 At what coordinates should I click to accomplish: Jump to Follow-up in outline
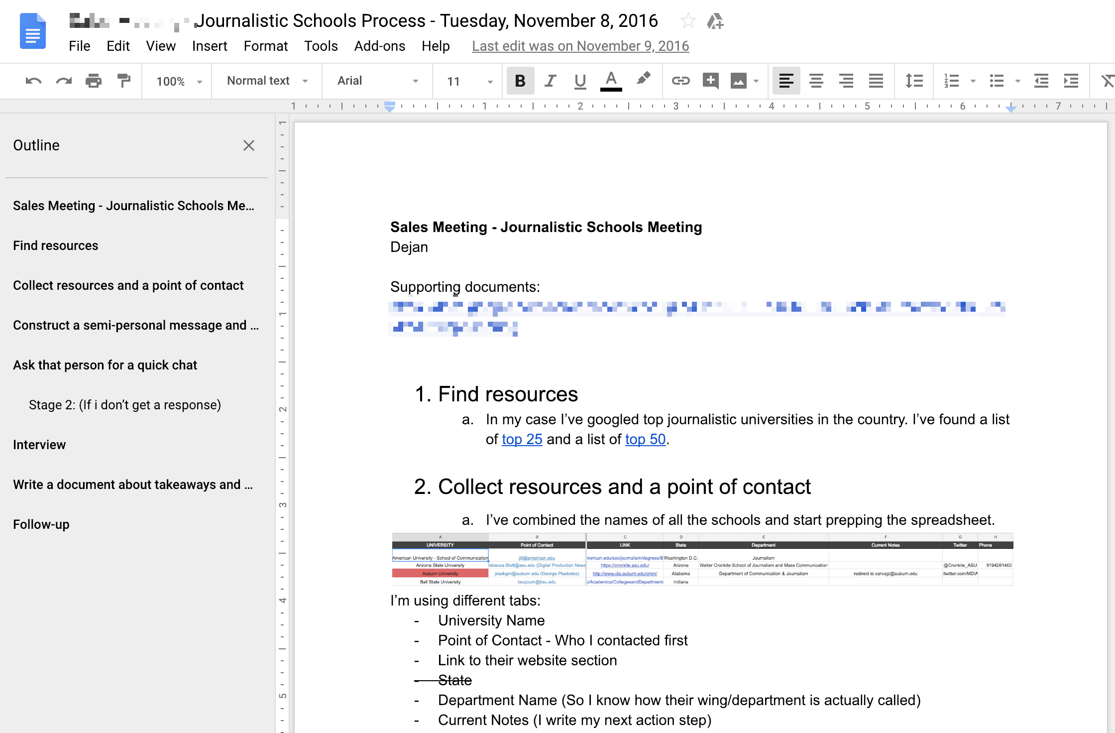click(x=41, y=524)
